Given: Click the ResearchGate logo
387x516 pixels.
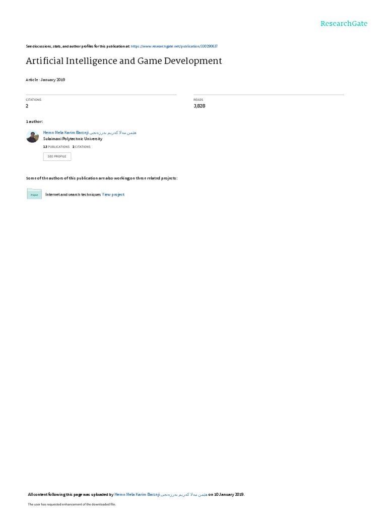Looking at the screenshot, I should (344, 23).
